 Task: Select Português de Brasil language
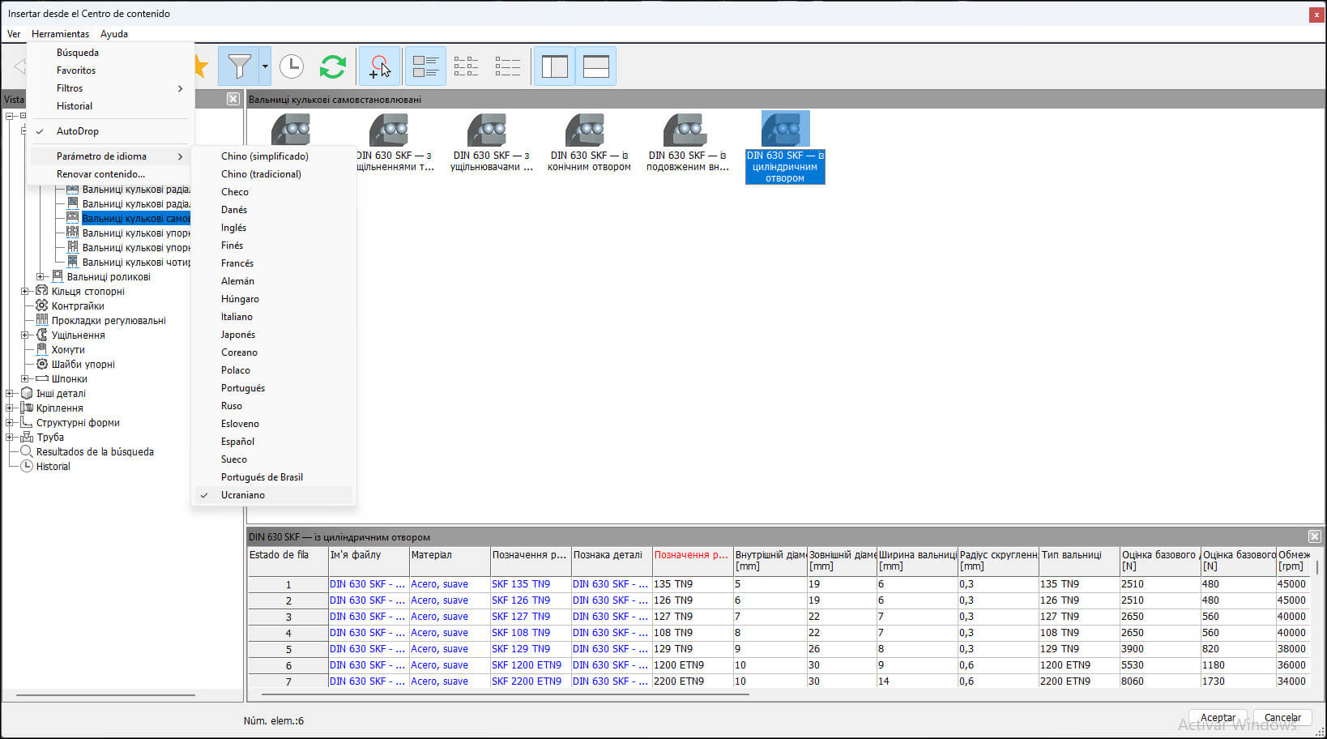[273, 477]
